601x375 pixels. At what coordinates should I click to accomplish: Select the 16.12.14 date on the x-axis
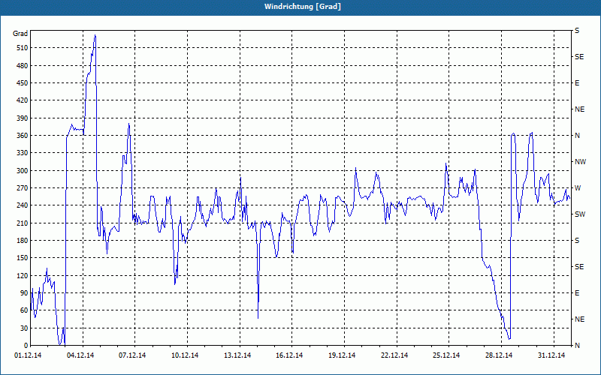tap(290, 355)
